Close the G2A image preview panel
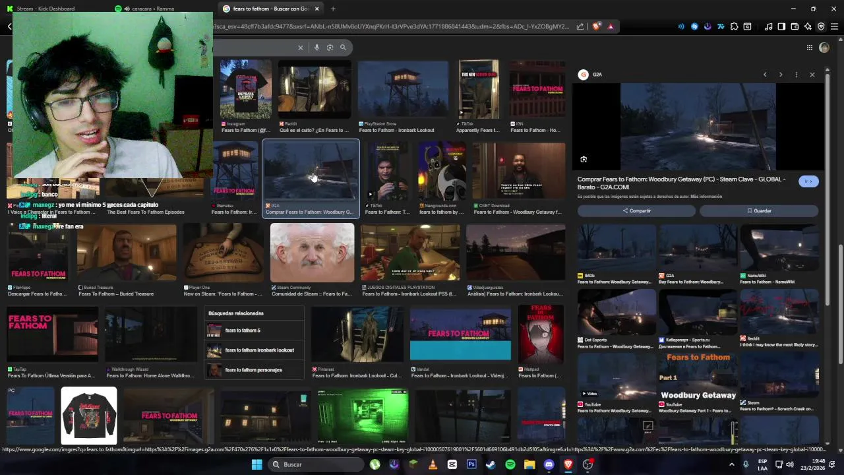Viewport: 844px width, 475px height. click(812, 75)
